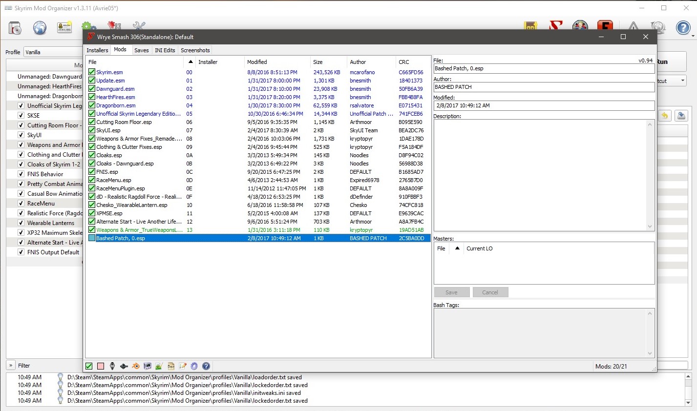Click the Install Mod from archive icon in Mod Organizer
697x411 pixels.
coord(15,28)
